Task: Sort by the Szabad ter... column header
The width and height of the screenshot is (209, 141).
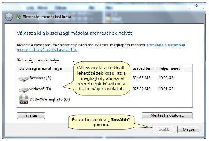Action: coord(143,69)
